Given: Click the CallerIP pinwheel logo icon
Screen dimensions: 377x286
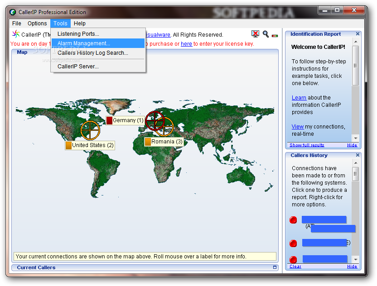Looking at the screenshot, I should [x=16, y=34].
